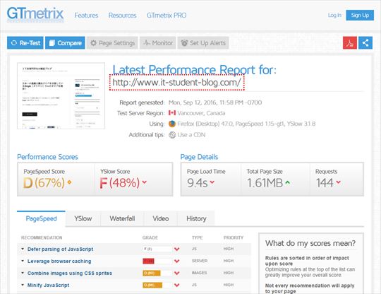This screenshot has height=294, width=381.
Task: Click the 1.61MB page size value
Action: click(265, 183)
